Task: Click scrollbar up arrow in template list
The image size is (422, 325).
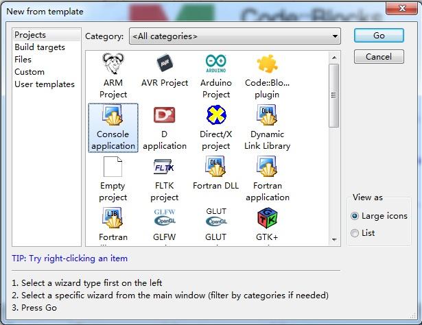Action: click(334, 58)
